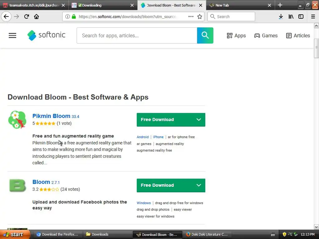The image size is (319, 239).
Task: Click the Windows platform link
Action: tap(144, 203)
